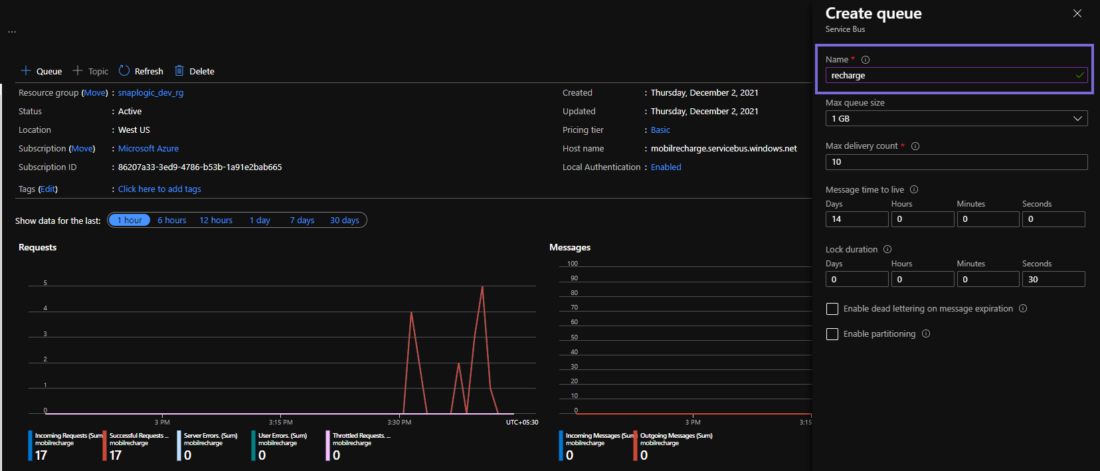This screenshot has width=1100, height=471.
Task: Focus the queue Name input field
Action: tap(957, 75)
